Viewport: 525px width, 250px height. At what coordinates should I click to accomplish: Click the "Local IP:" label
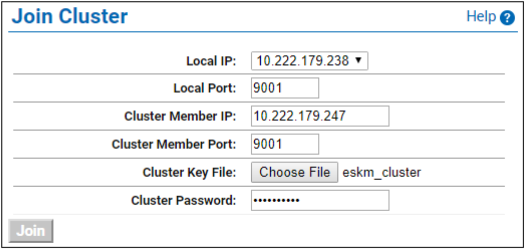click(211, 61)
